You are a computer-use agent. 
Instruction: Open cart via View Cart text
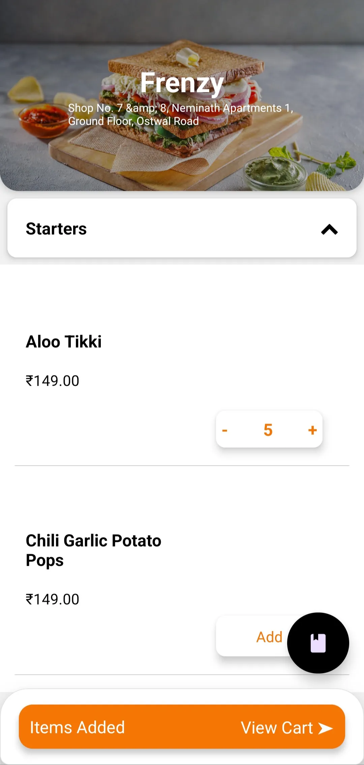pyautogui.click(x=277, y=728)
